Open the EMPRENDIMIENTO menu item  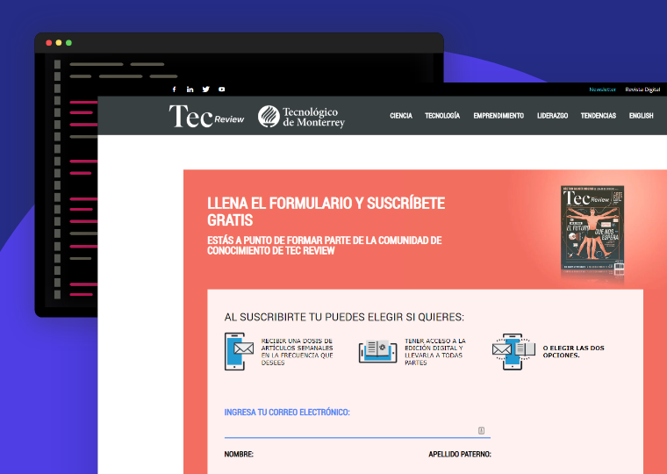(x=498, y=116)
